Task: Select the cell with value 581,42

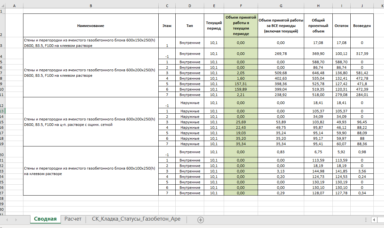Action: click(x=362, y=73)
